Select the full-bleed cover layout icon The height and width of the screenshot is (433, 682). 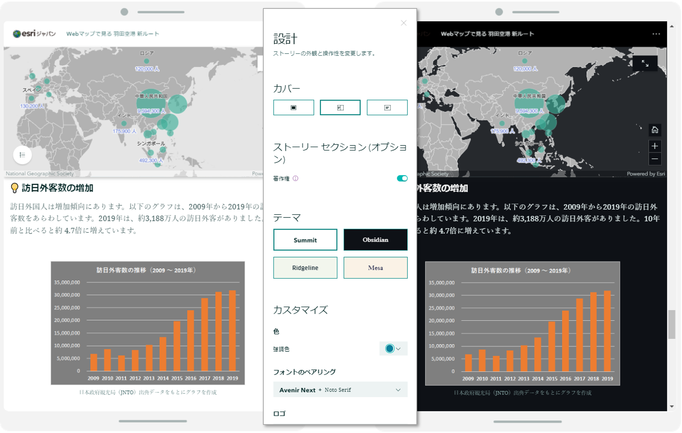coord(293,107)
